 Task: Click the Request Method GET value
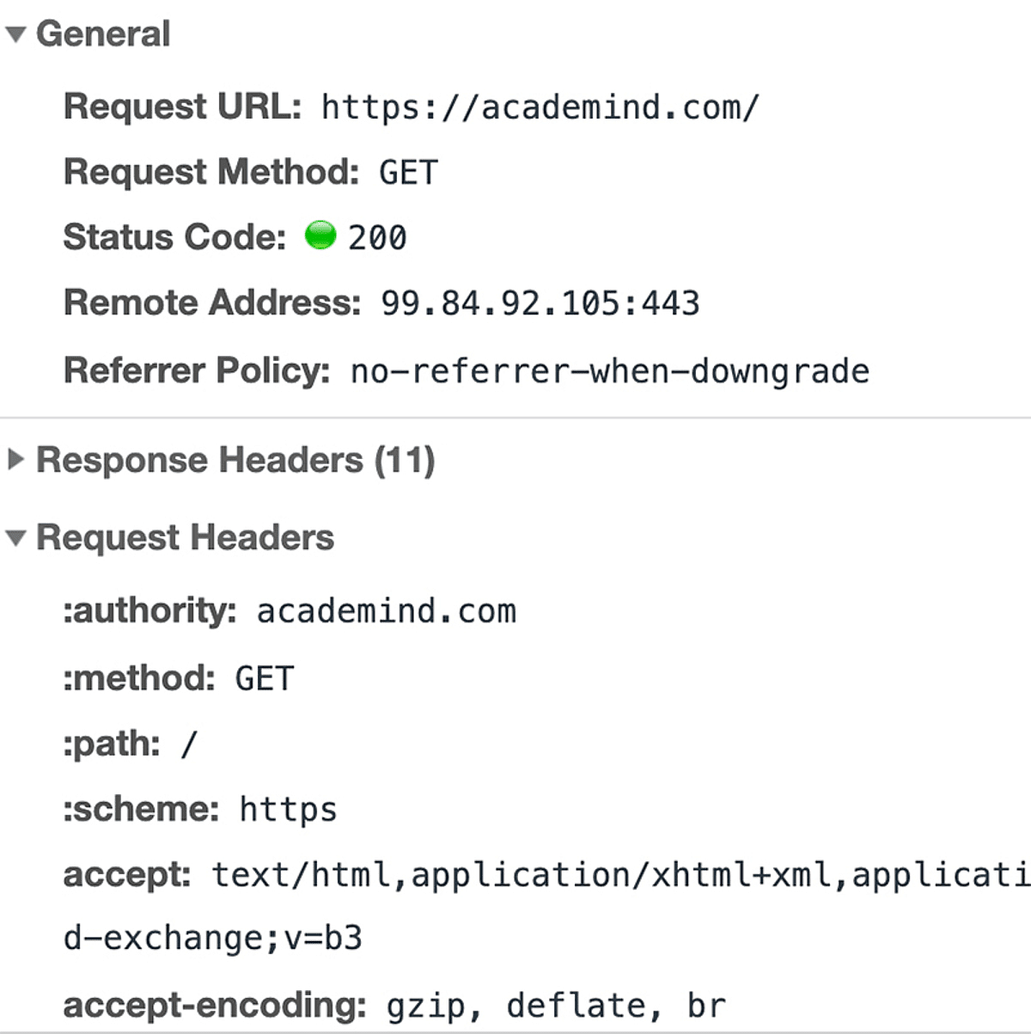pyautogui.click(x=407, y=171)
